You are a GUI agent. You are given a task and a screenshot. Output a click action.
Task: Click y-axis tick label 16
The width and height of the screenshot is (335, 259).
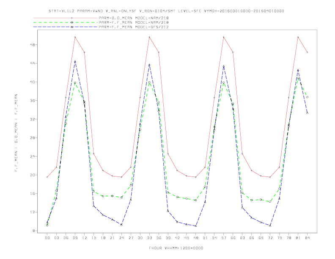[x=33, y=193]
